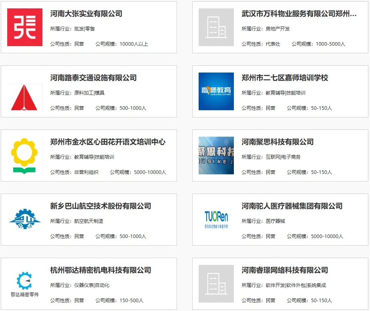This screenshot has height=311, width=370.
Task: Click industry text 原料加工|模具
Action: pyautogui.click(x=89, y=93)
